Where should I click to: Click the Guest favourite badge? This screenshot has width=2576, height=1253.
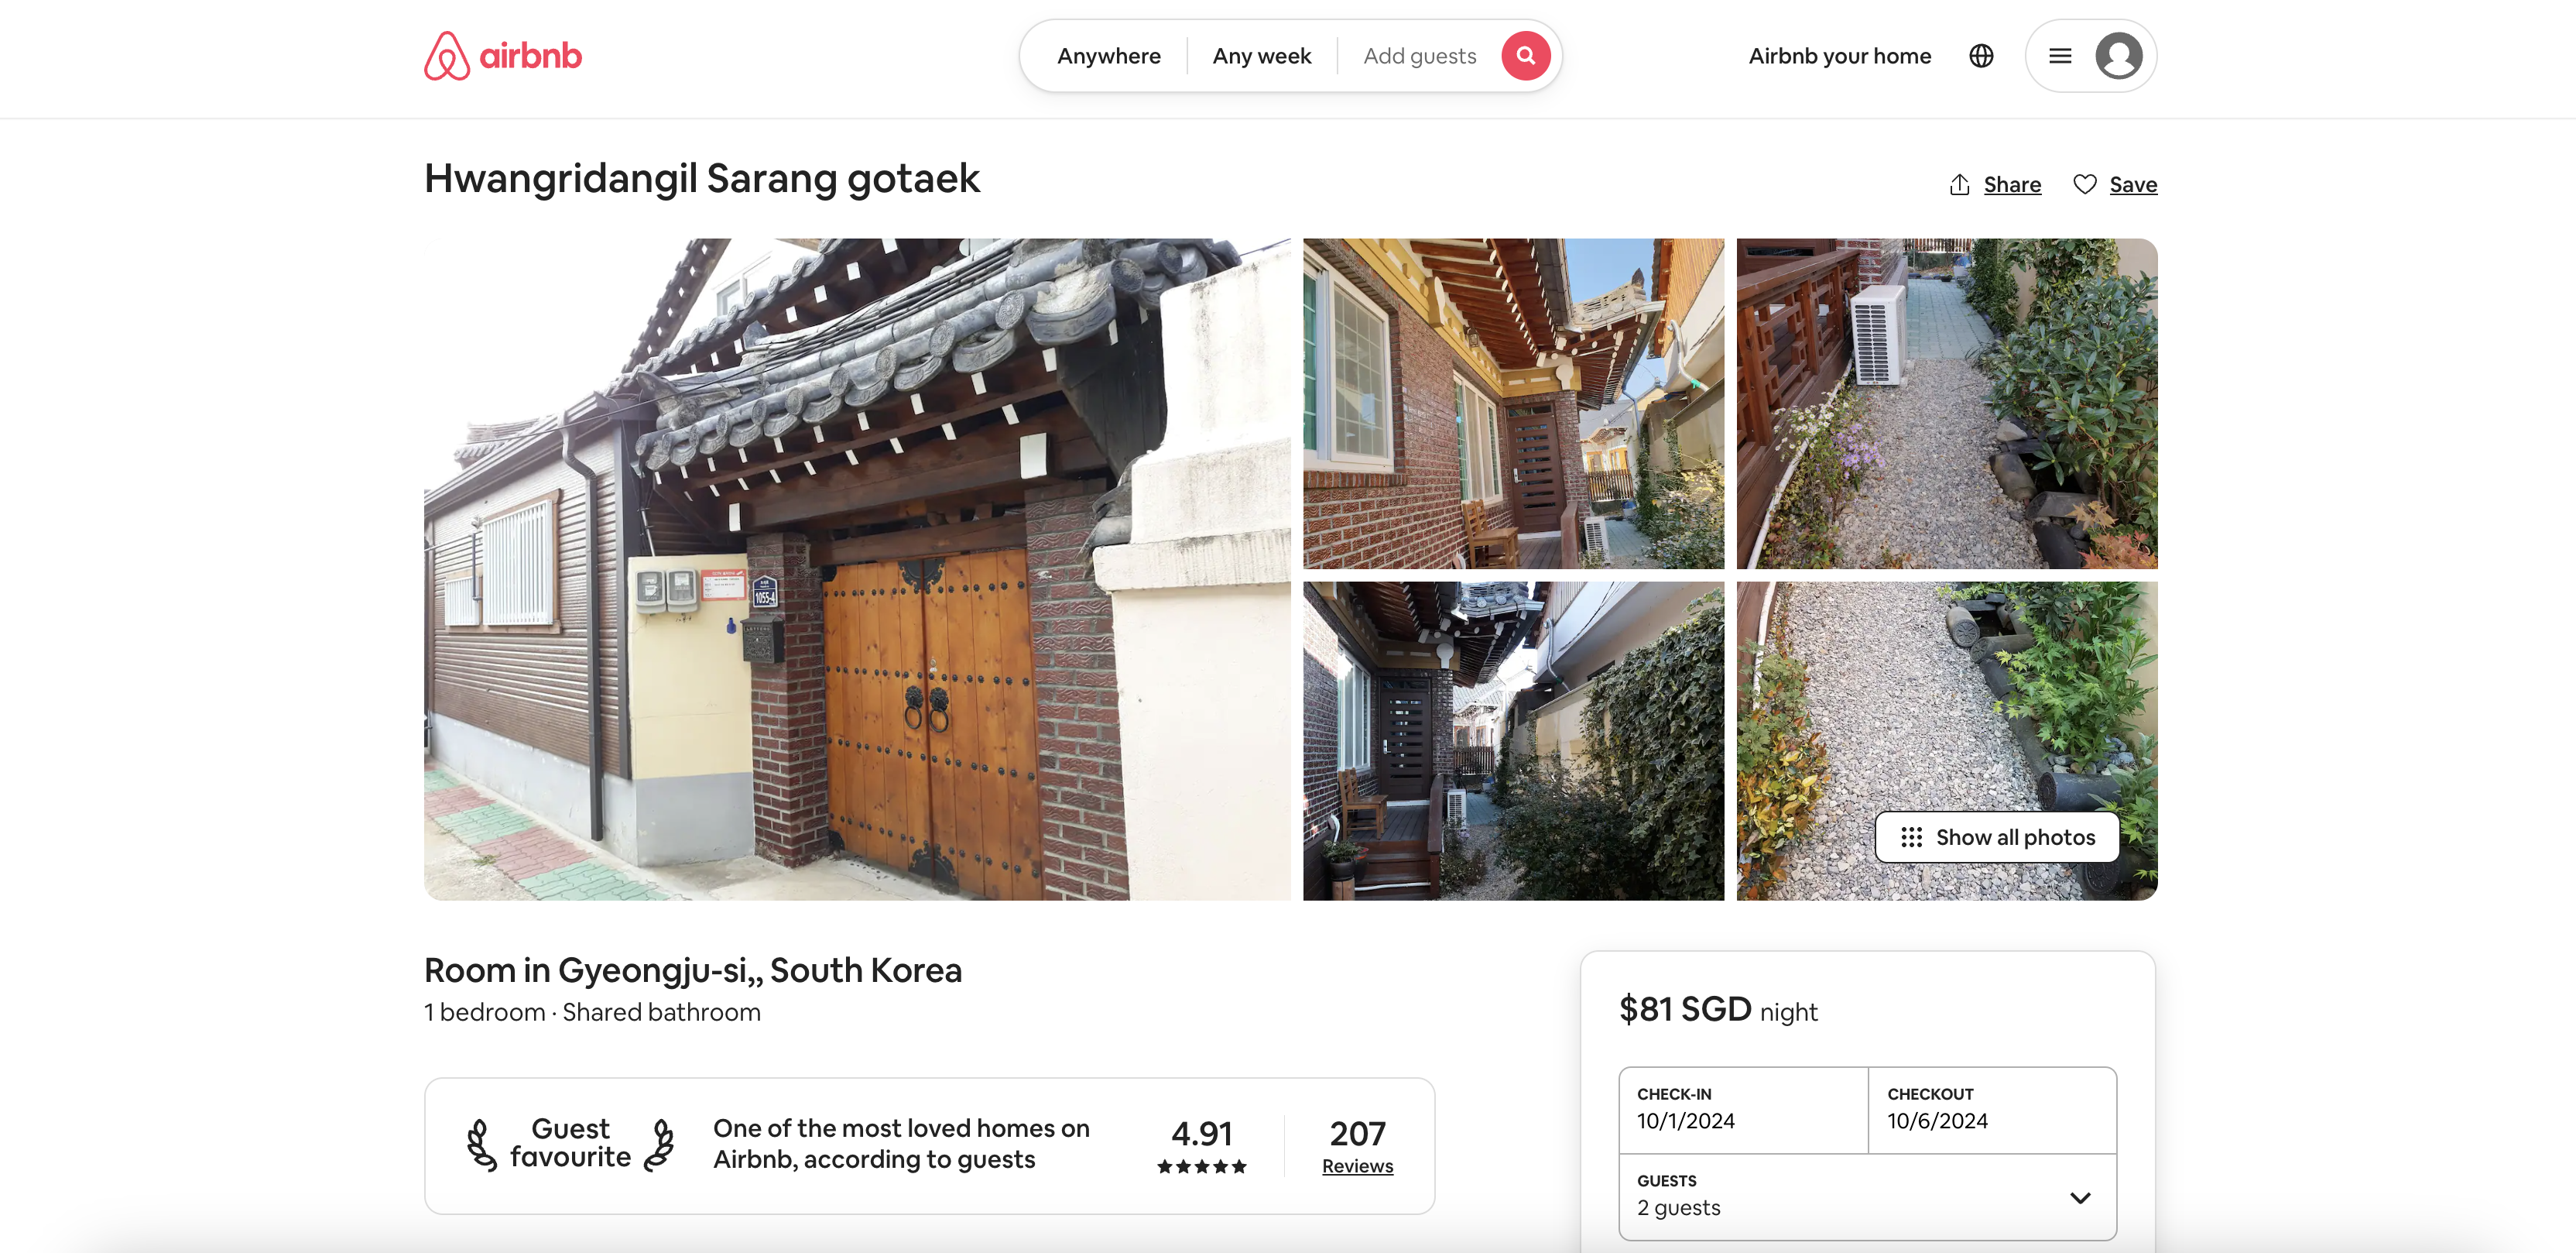(570, 1143)
